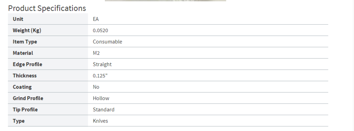Click the Weight (Kg) label

tap(27, 30)
